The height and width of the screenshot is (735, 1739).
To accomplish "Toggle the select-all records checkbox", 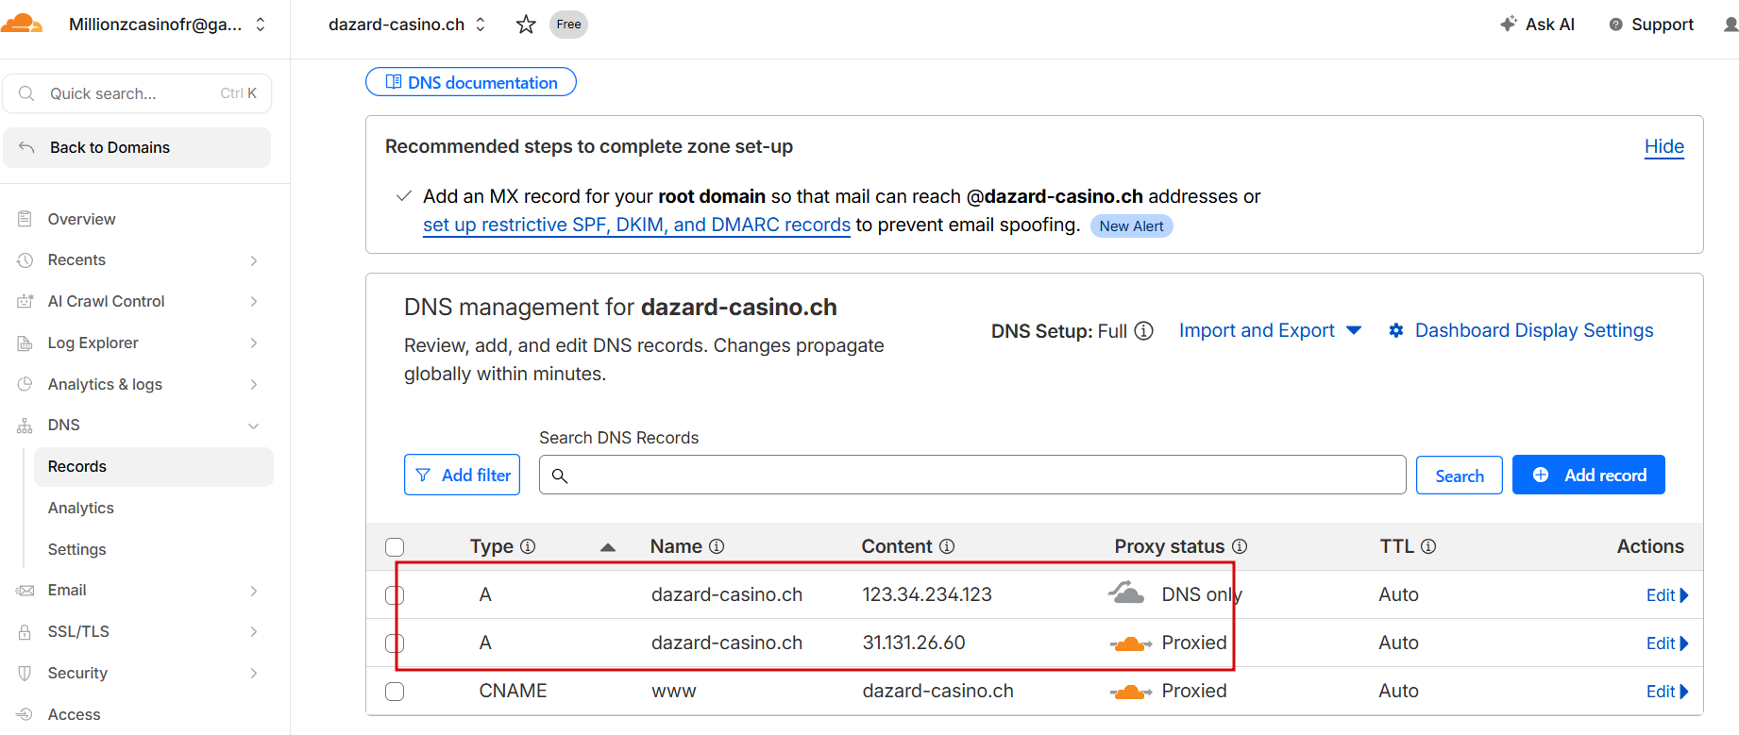I will pos(395,547).
